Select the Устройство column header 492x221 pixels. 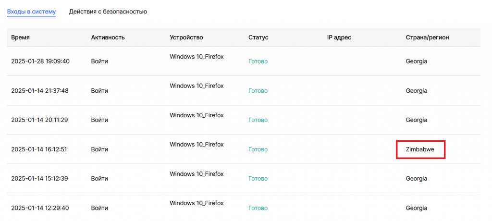point(186,37)
